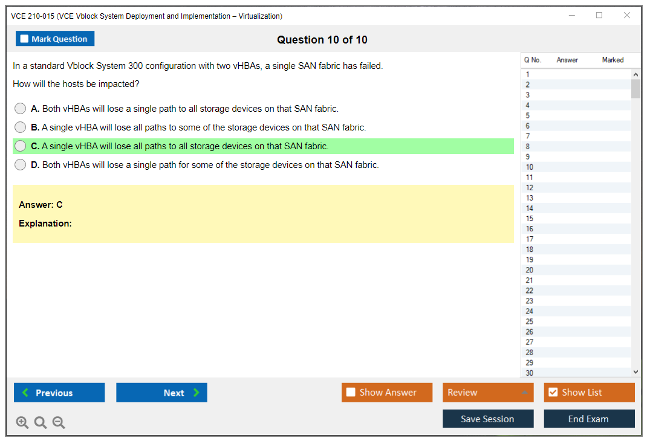650x444 pixels.
Task: Enable the Mark Question checkbox
Action: point(25,39)
